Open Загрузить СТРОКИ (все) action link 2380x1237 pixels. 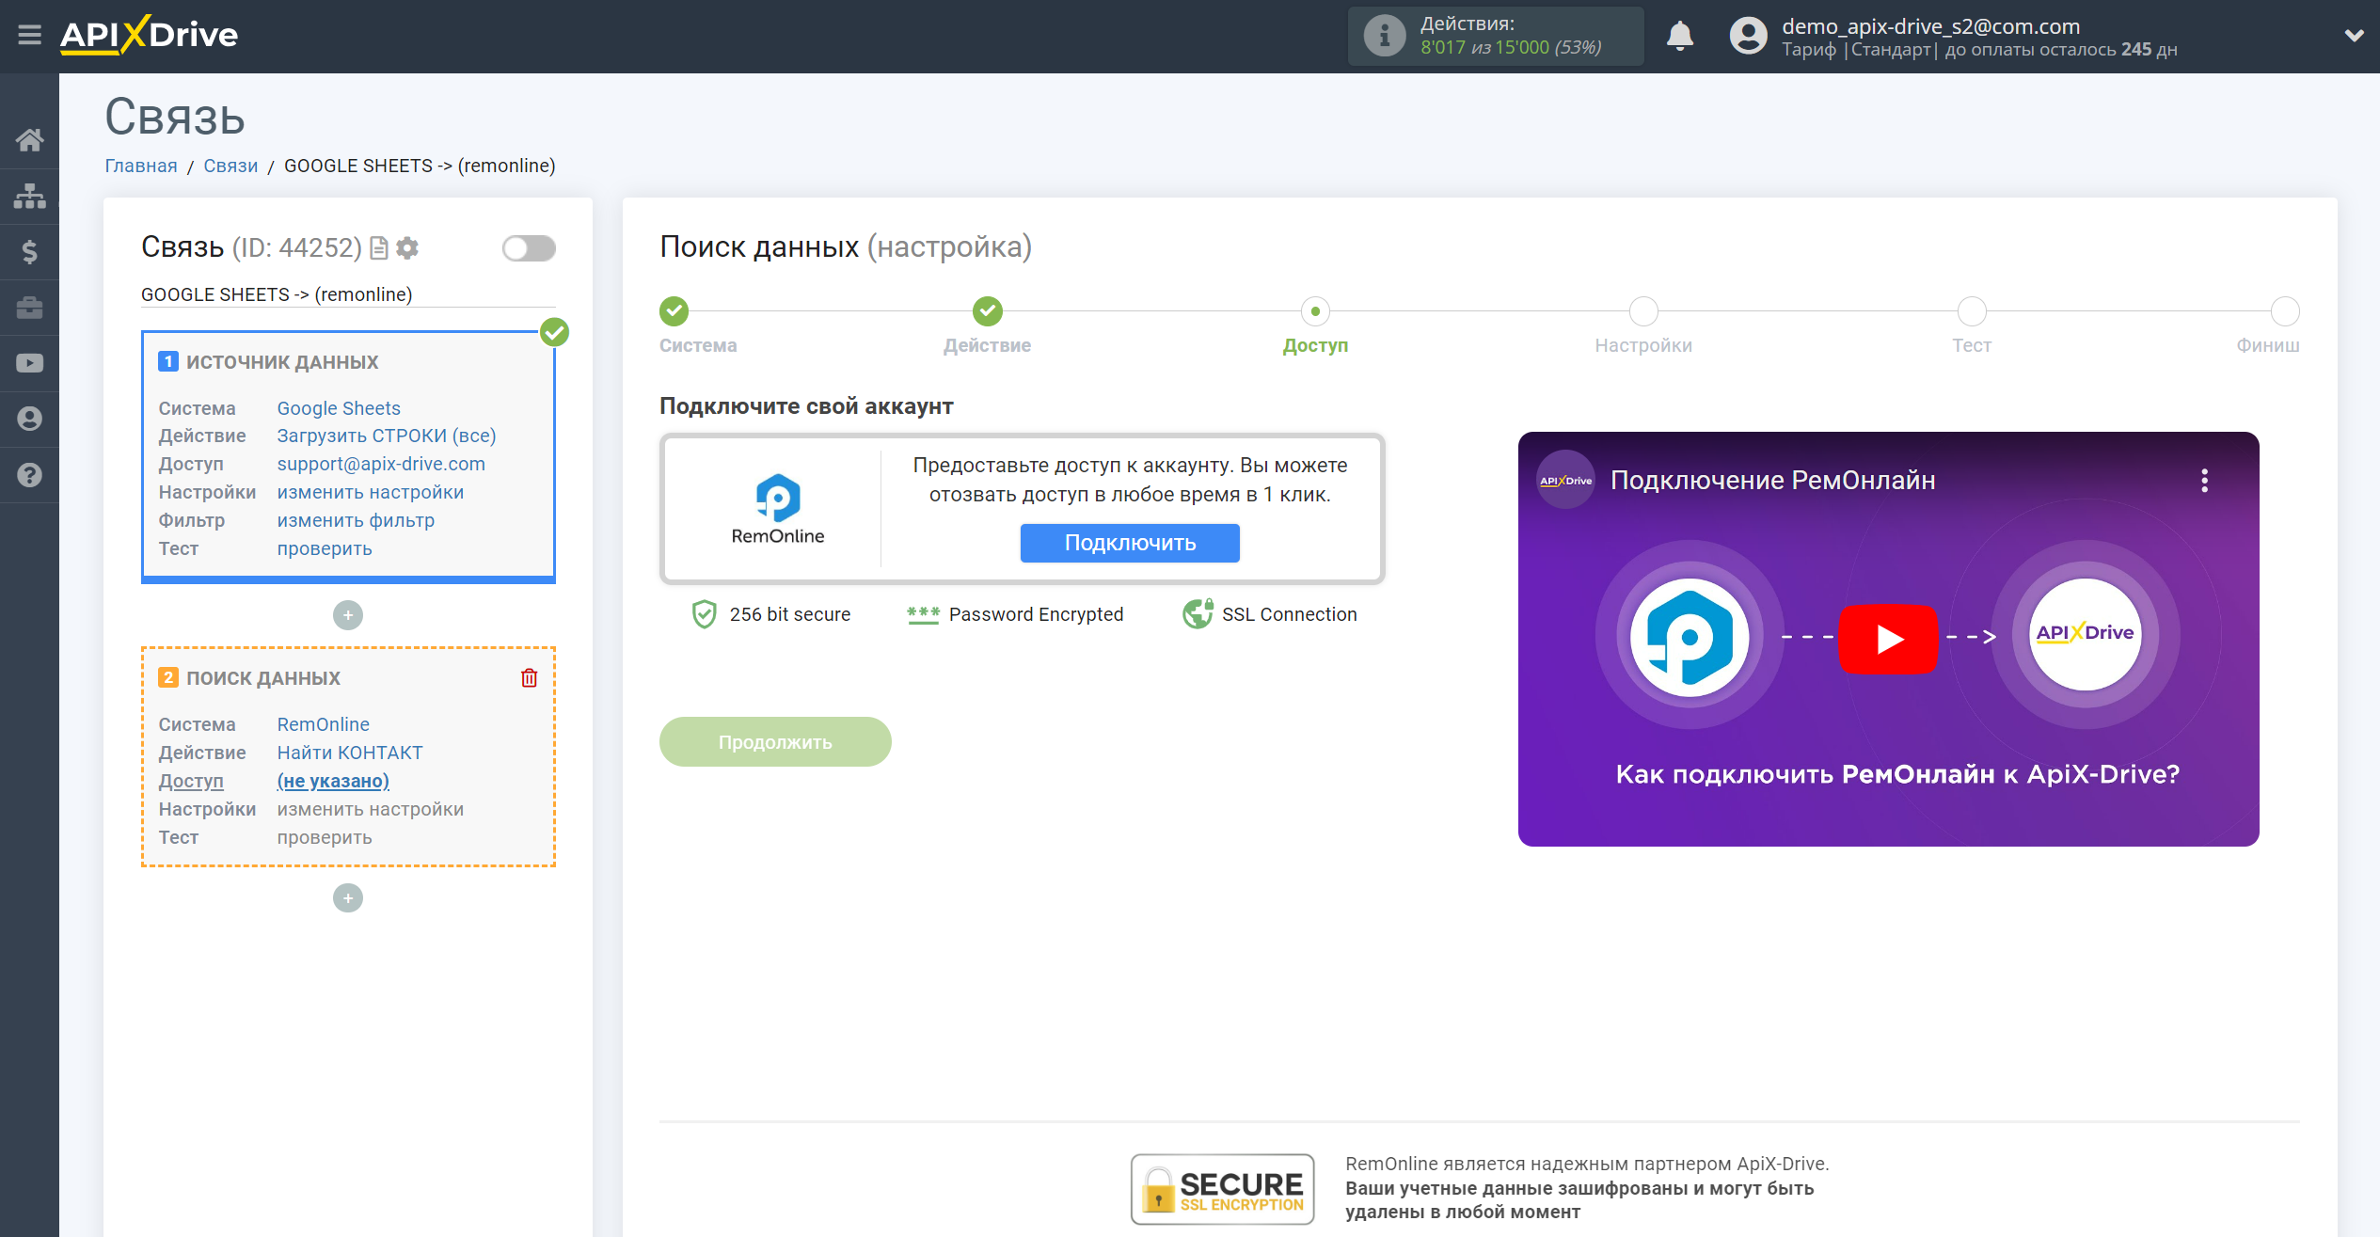tap(387, 436)
